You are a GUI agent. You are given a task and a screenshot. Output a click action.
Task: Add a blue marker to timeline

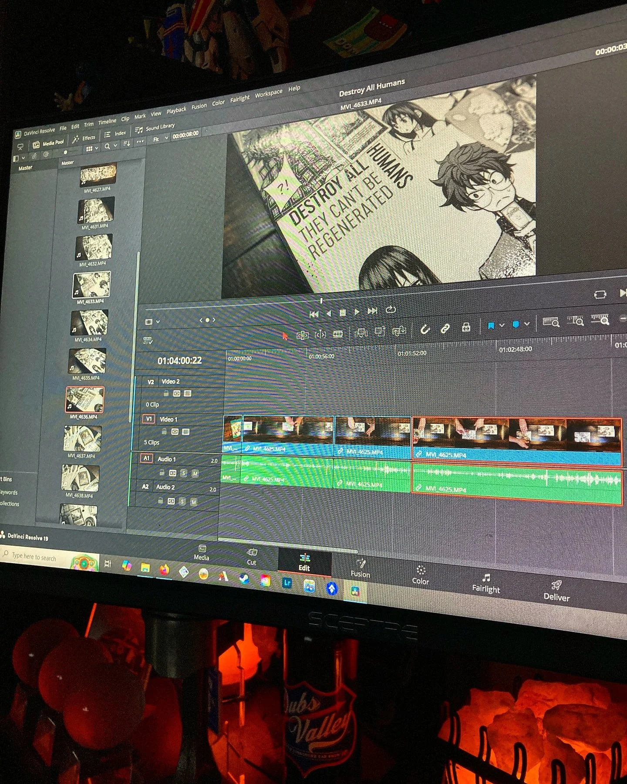516,324
